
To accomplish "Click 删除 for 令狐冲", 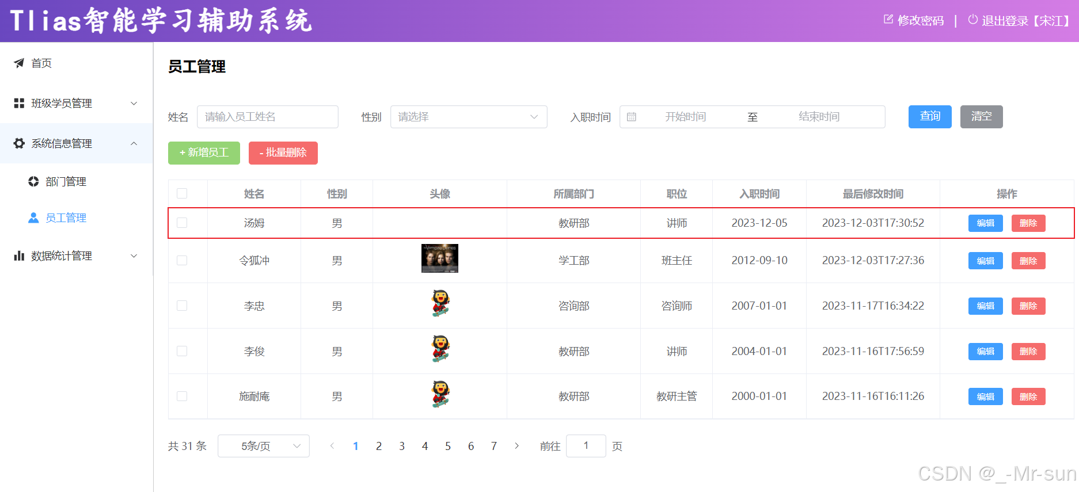I will [1028, 261].
